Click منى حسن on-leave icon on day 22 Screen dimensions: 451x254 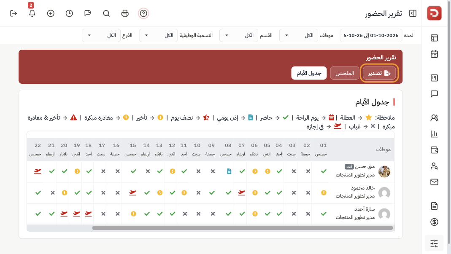point(38,171)
